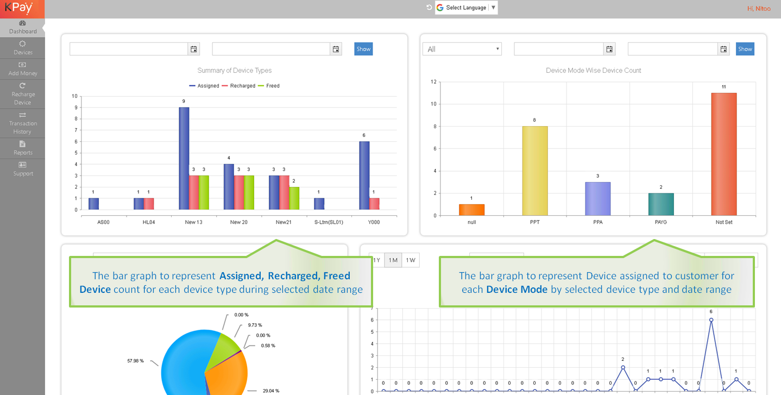Click the Devices gear icon
781x395 pixels.
(22, 43)
